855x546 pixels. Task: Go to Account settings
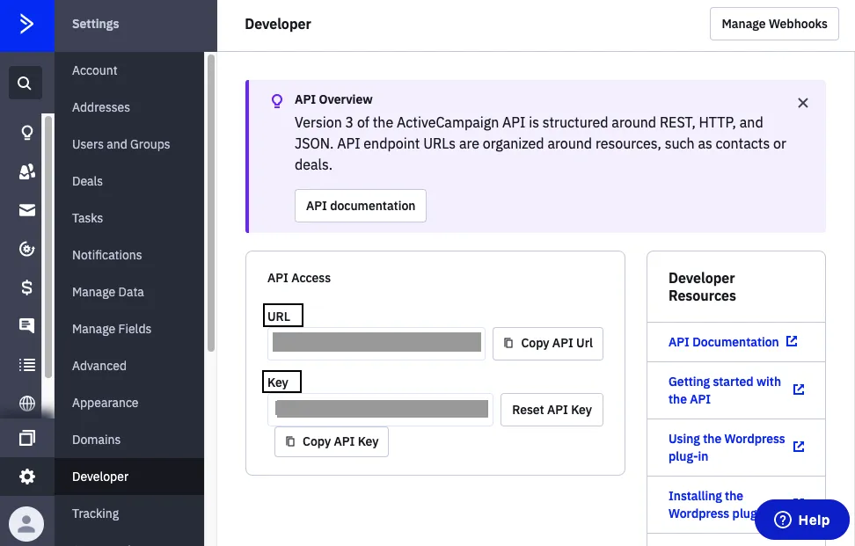(x=95, y=70)
